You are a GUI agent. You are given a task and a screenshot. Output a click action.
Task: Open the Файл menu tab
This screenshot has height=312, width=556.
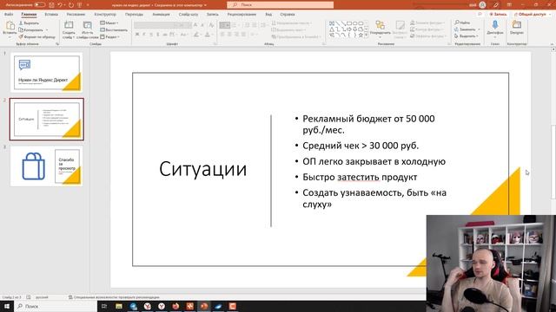coord(9,15)
